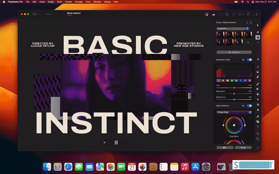Select the Color Fill bucket tool

258,72
